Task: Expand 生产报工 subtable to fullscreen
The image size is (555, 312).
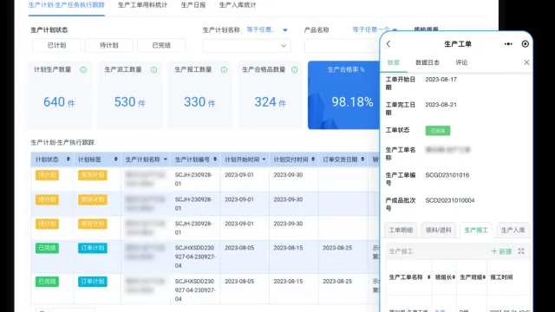Action: [x=521, y=251]
